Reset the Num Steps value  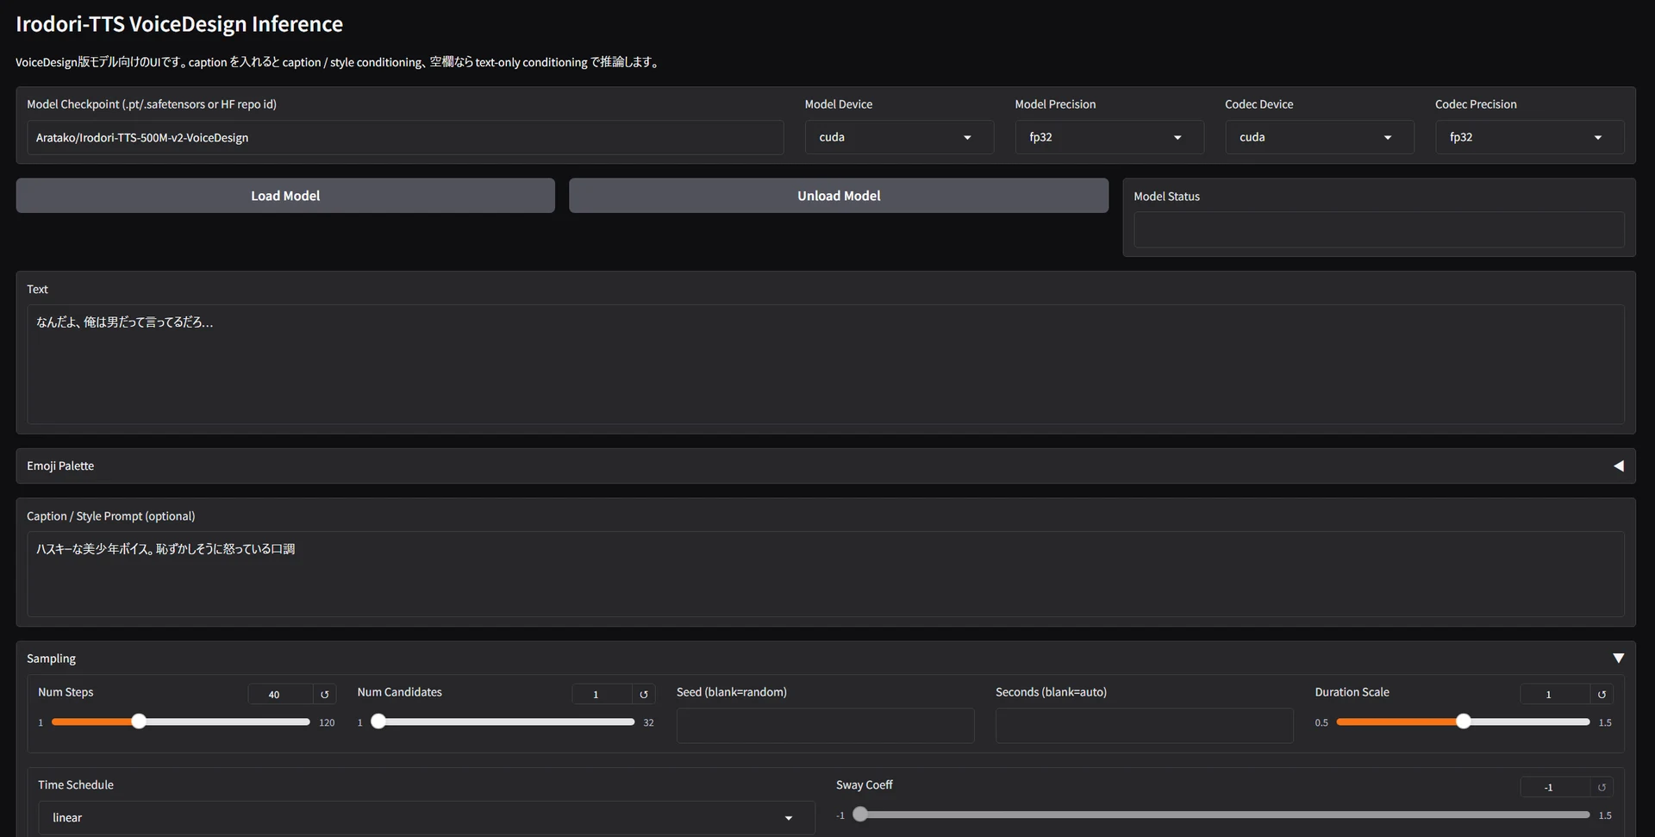pyautogui.click(x=325, y=695)
